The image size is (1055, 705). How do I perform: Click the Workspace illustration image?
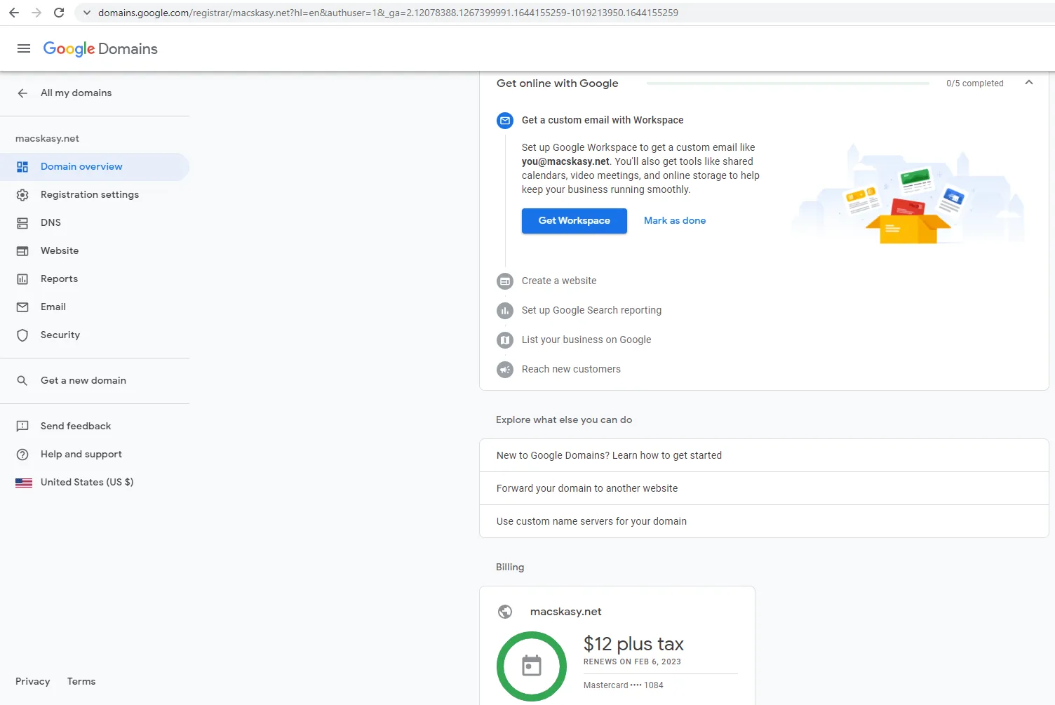point(909,194)
